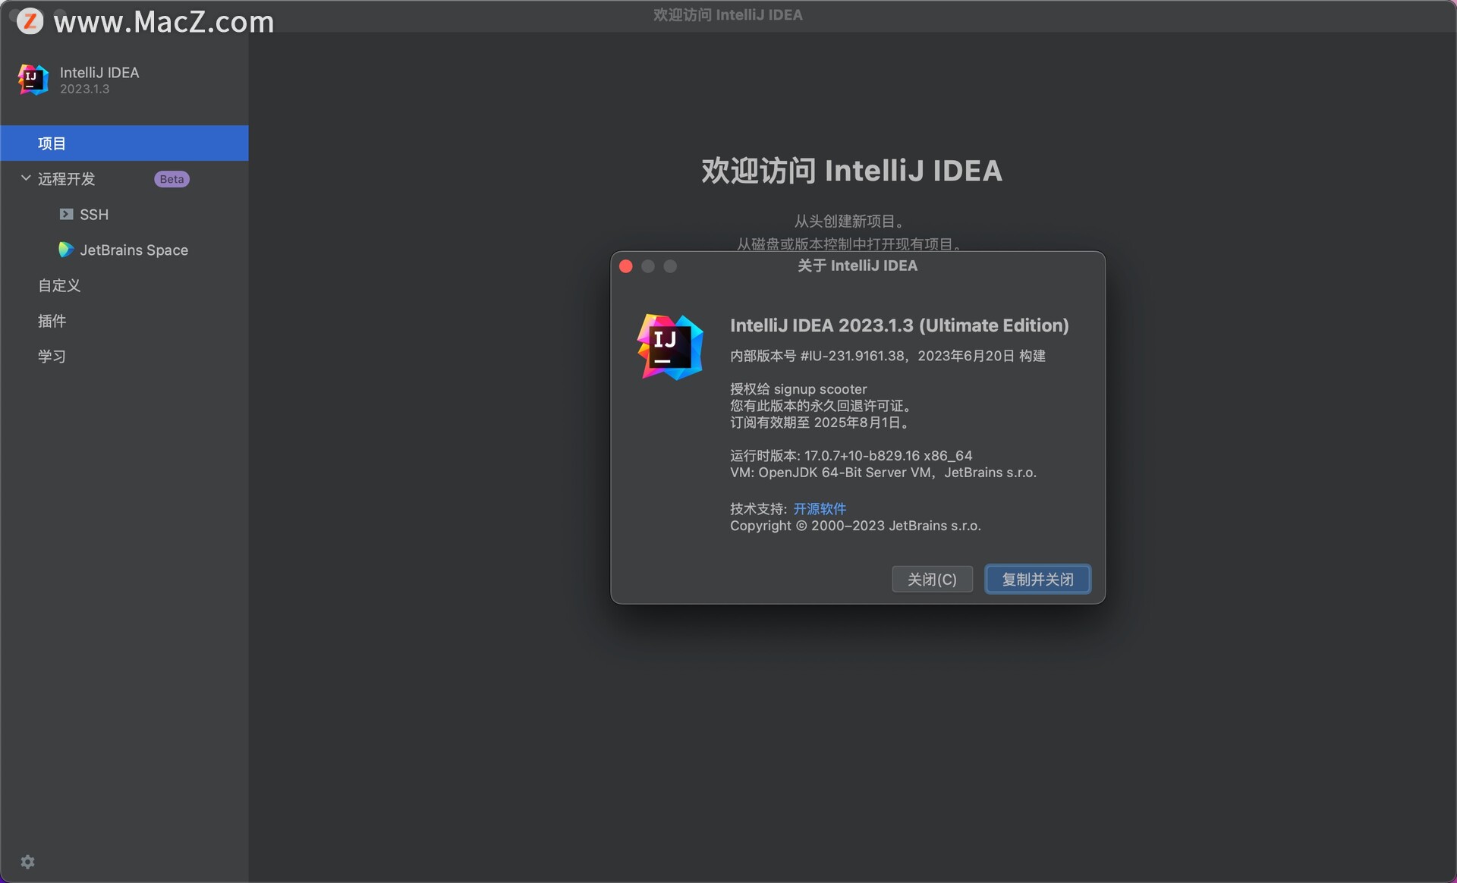Select the SSH entry under remote development
The height and width of the screenshot is (883, 1457).
(x=94, y=215)
